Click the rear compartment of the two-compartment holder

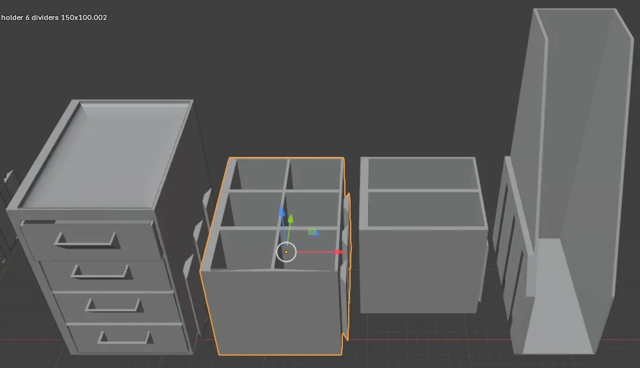(x=421, y=174)
